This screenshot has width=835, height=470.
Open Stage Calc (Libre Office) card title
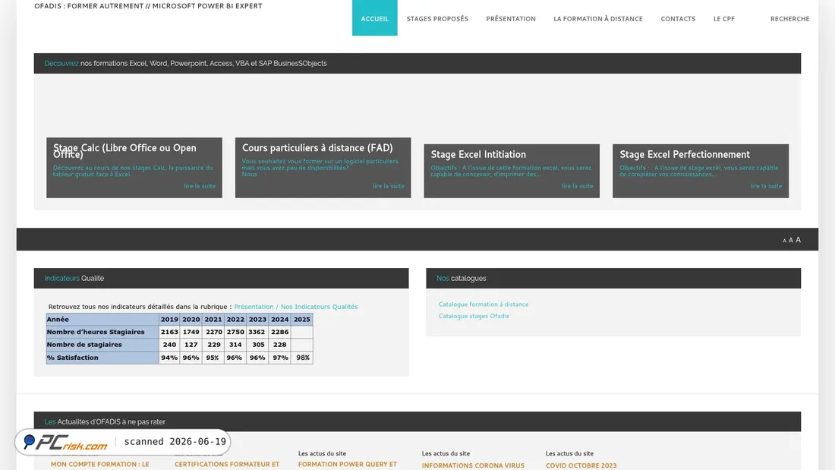tap(124, 151)
